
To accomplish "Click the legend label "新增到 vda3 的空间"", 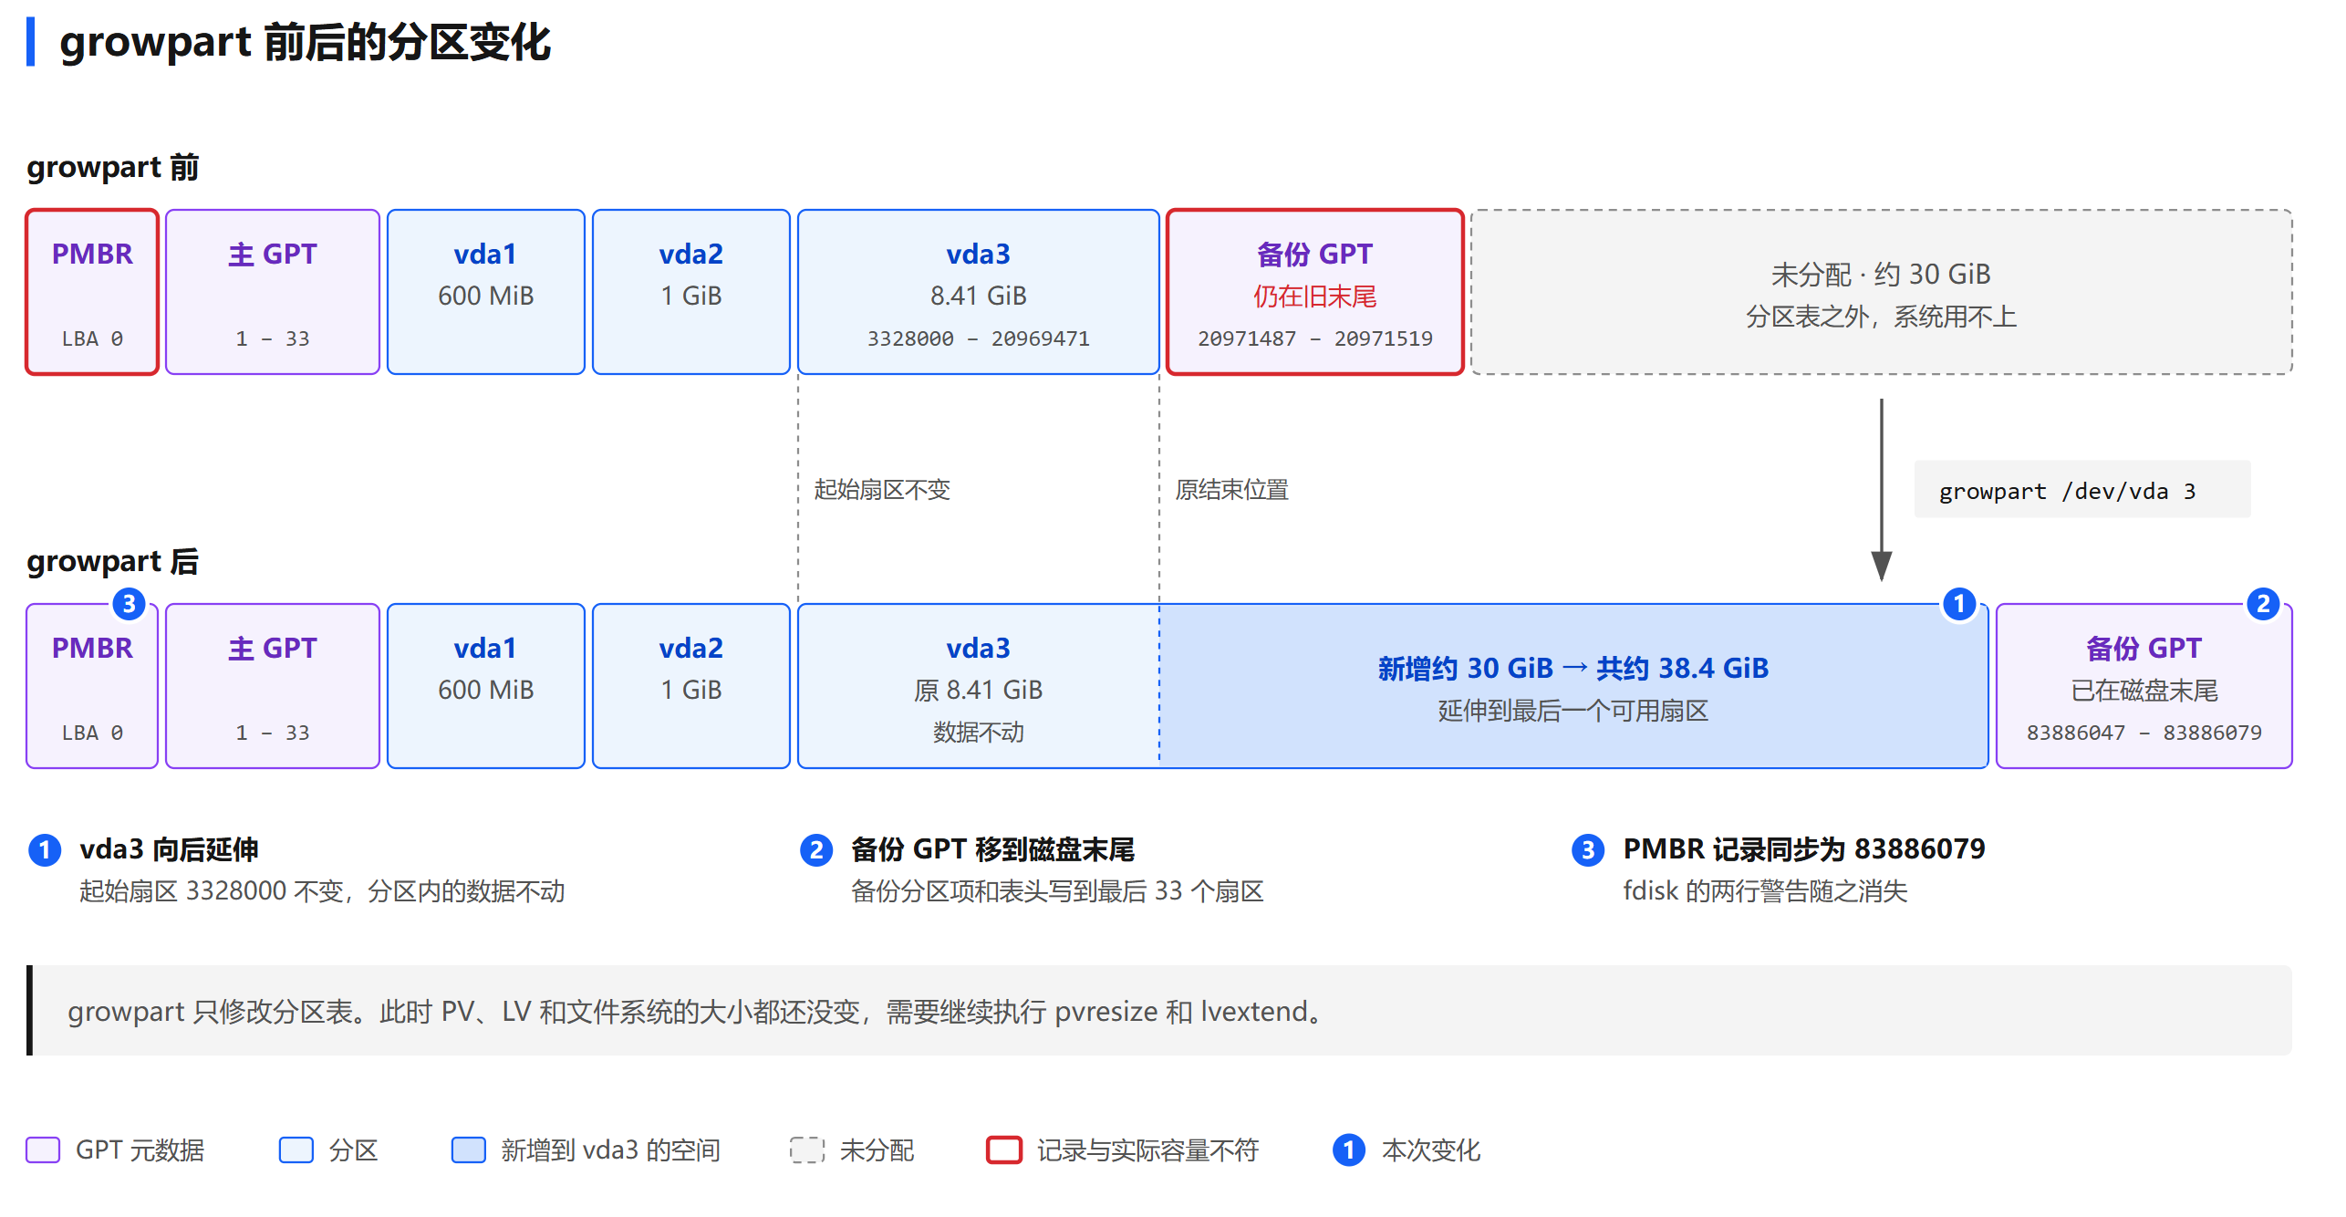I will 610,1150.
